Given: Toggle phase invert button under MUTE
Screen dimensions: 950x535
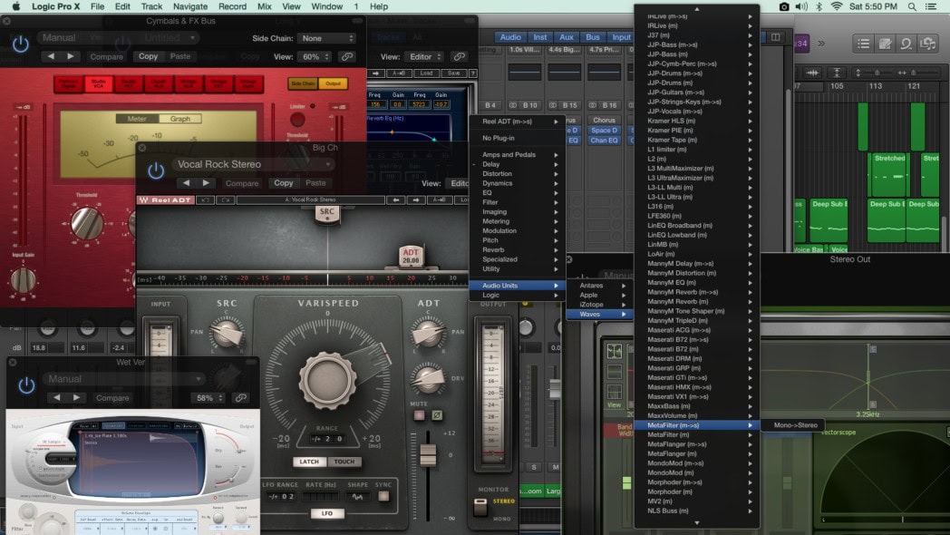Looking at the screenshot, I should 437,415.
